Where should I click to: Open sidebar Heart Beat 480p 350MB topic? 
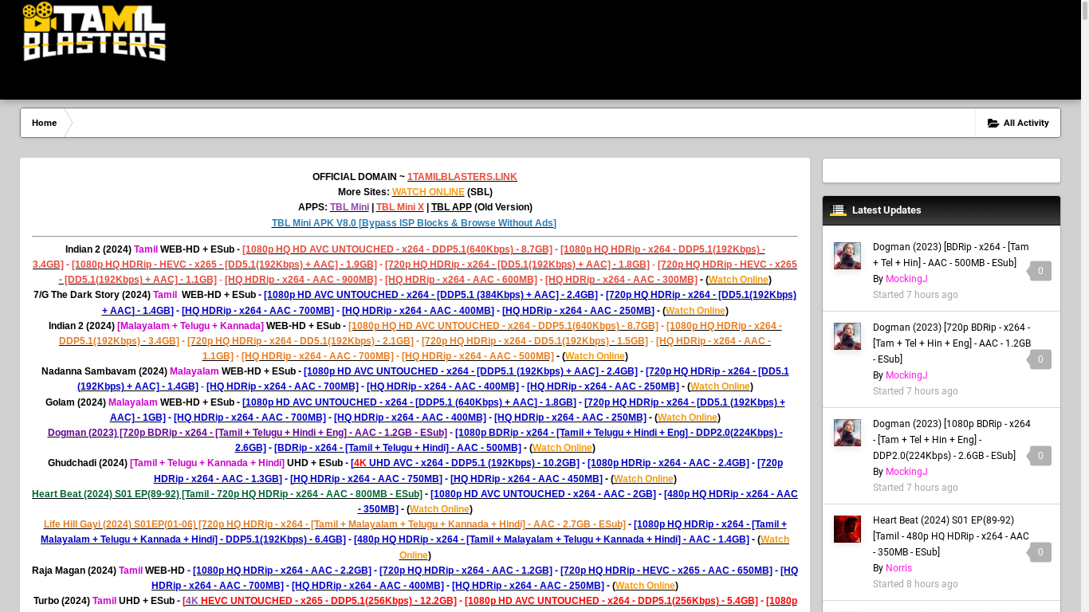pos(951,536)
